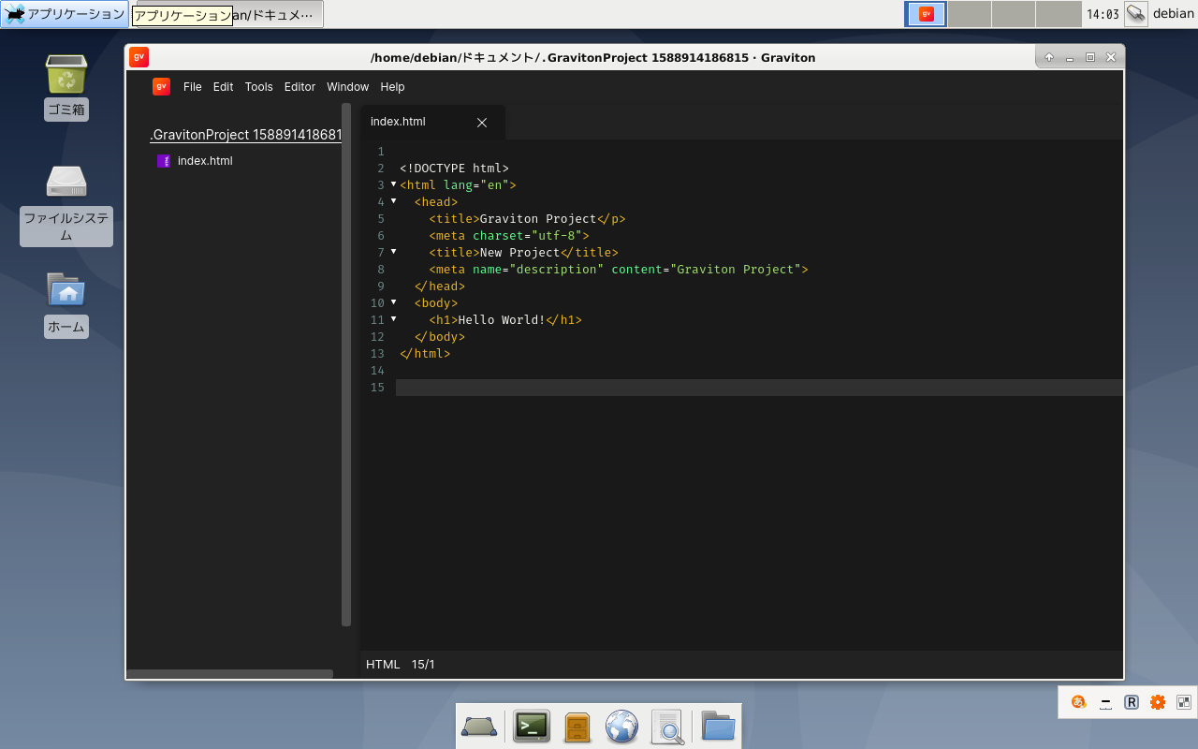Open the アプリケーション applications menu
The image size is (1198, 749).
point(65,14)
